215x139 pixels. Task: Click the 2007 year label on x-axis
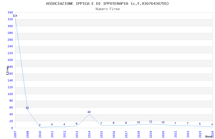(15, 134)
